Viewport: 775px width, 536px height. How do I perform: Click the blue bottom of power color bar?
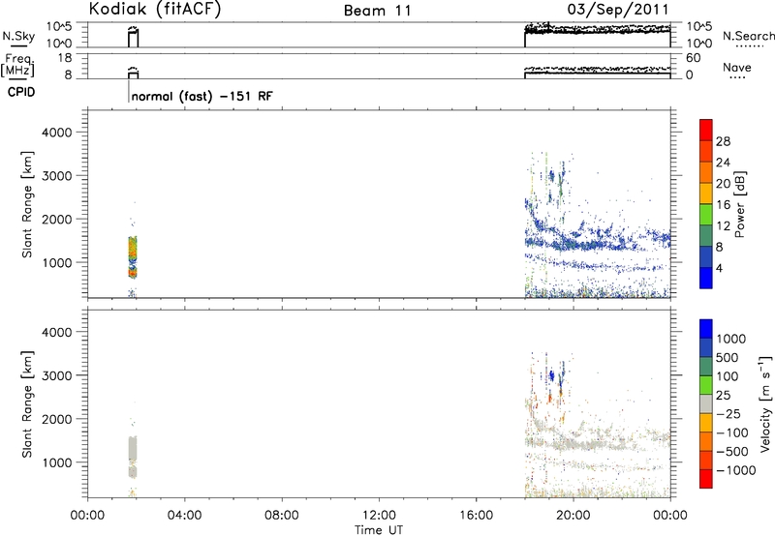point(706,278)
